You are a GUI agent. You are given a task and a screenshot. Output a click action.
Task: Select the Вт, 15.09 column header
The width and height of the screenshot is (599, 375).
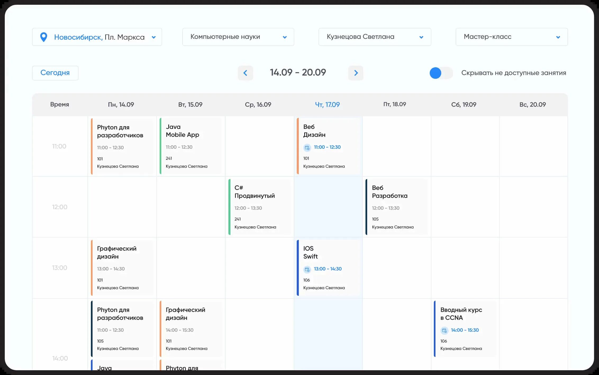click(x=190, y=105)
